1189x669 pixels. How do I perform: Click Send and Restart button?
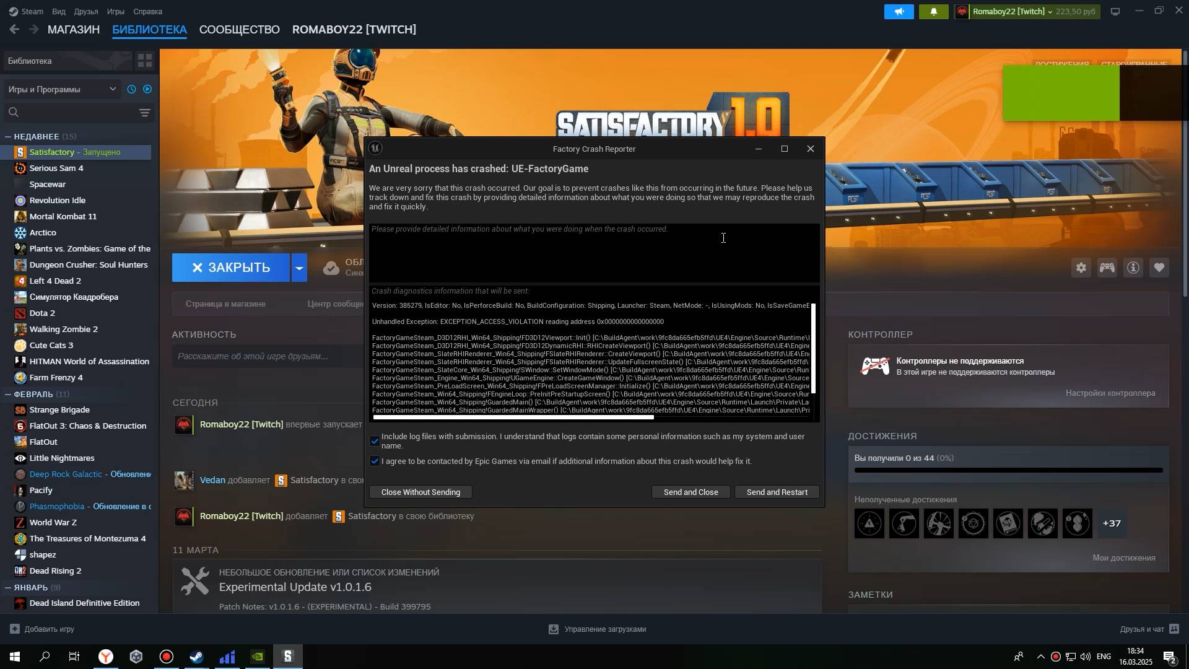click(777, 492)
